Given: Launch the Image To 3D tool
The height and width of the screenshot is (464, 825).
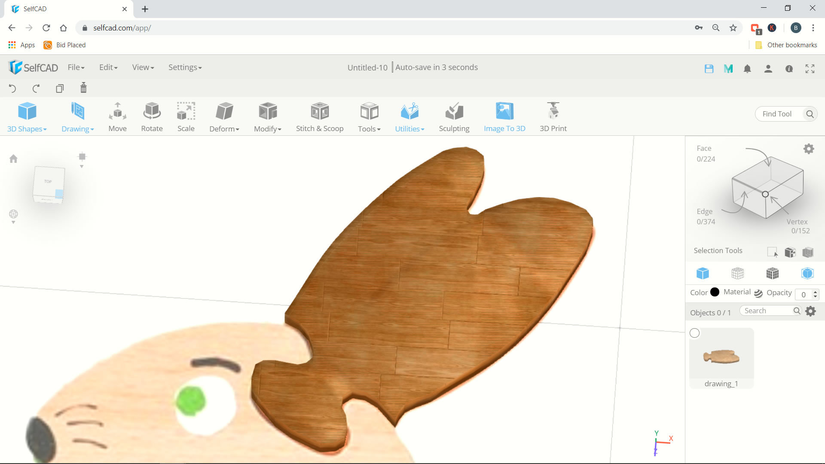Looking at the screenshot, I should click(504, 117).
